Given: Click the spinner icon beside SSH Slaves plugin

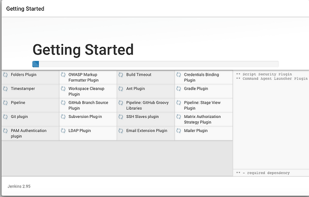Looking at the screenshot, I should click(121, 117).
